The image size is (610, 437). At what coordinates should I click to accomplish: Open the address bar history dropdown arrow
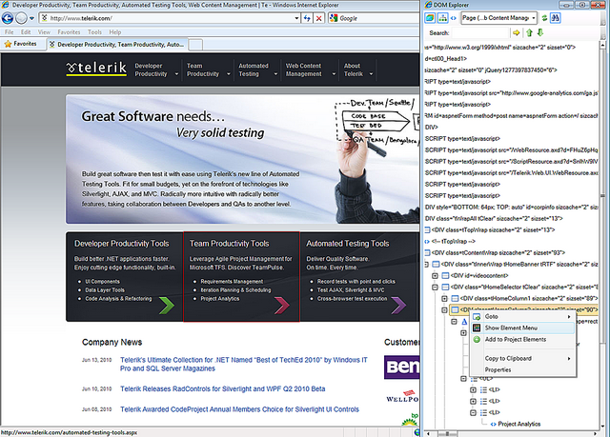click(x=296, y=18)
